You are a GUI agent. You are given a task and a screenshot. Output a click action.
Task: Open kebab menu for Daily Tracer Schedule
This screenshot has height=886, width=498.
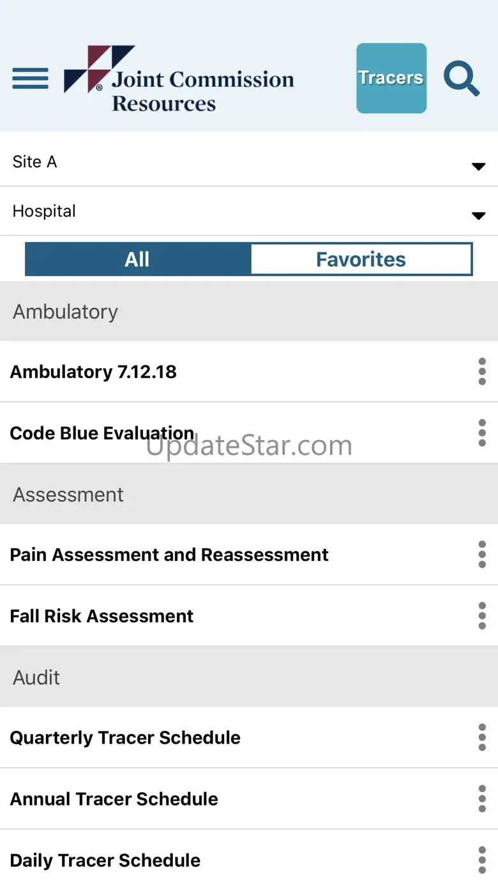pyautogui.click(x=482, y=860)
